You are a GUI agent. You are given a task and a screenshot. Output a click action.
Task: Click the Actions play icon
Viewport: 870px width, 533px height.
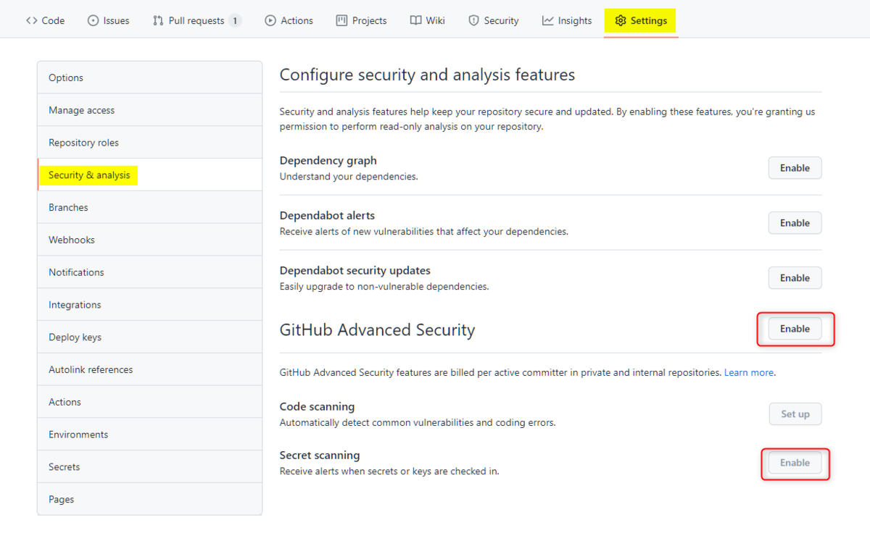point(270,20)
